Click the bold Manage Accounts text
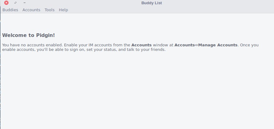Image resolution: width=274 pixels, height=129 pixels. click(x=218, y=45)
